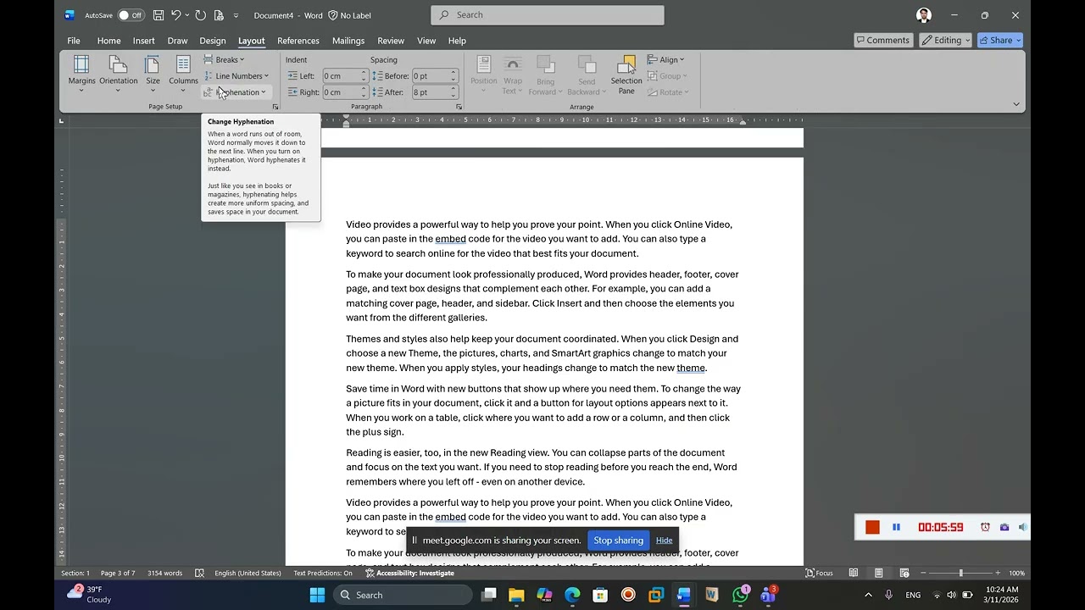Image resolution: width=1085 pixels, height=610 pixels.
Task: Click the Windows Start button
Action: coord(317,595)
